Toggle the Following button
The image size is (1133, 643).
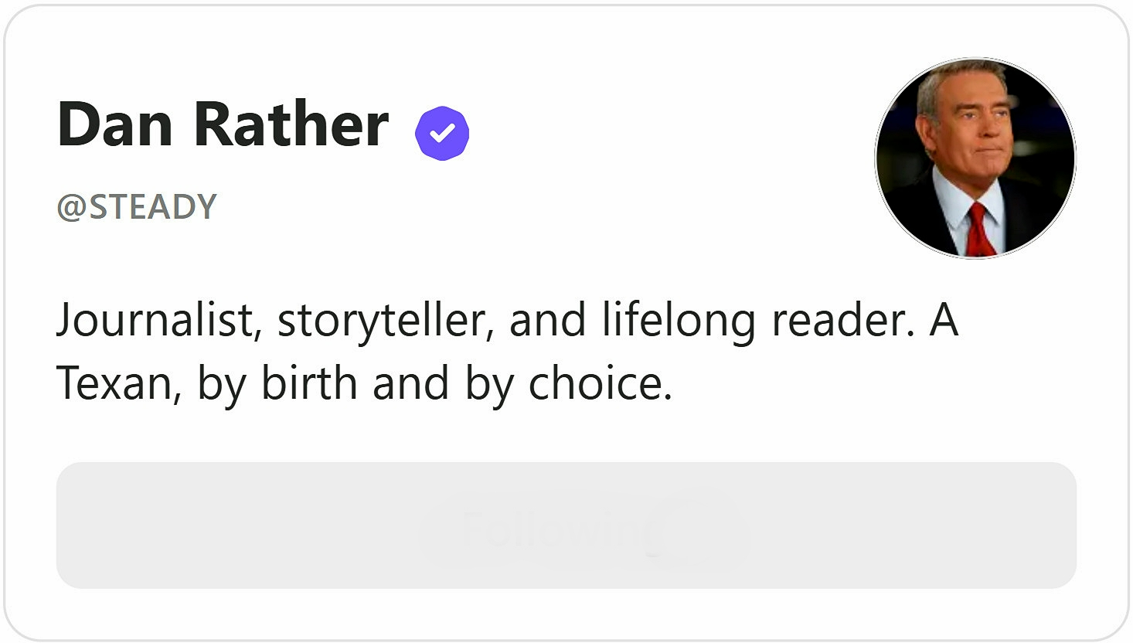click(566, 526)
